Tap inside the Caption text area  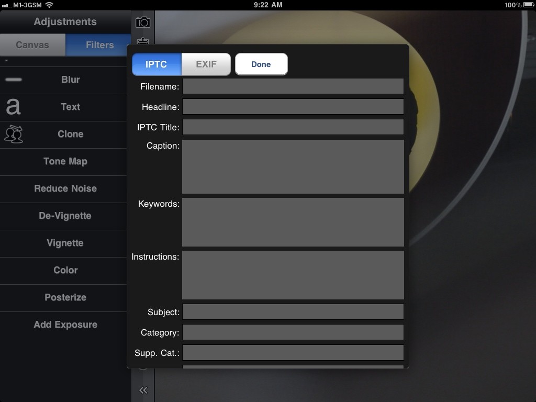coord(293,166)
